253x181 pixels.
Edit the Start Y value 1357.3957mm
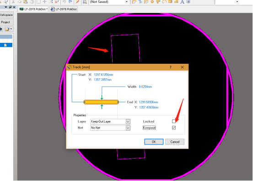[x=102, y=80]
